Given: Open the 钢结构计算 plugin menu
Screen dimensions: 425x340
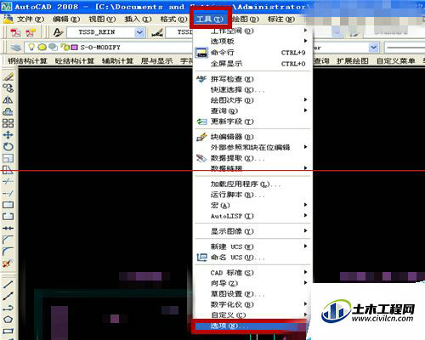Looking at the screenshot, I should [x=27, y=61].
